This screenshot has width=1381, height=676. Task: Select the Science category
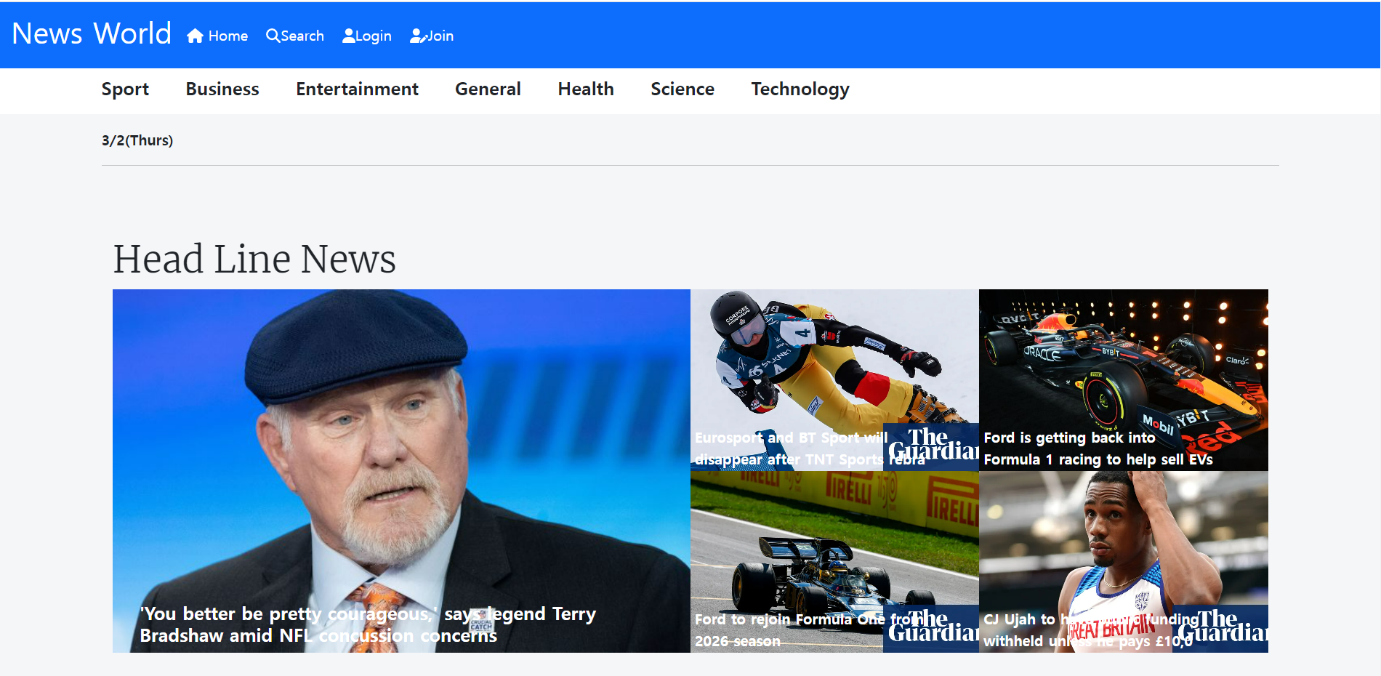coord(683,89)
